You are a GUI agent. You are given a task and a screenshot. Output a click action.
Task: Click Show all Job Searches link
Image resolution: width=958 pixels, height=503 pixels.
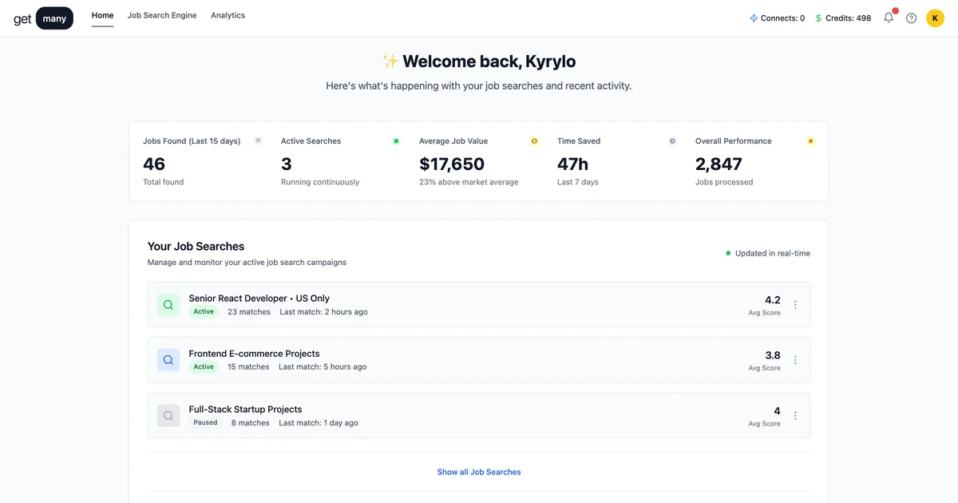coord(479,472)
